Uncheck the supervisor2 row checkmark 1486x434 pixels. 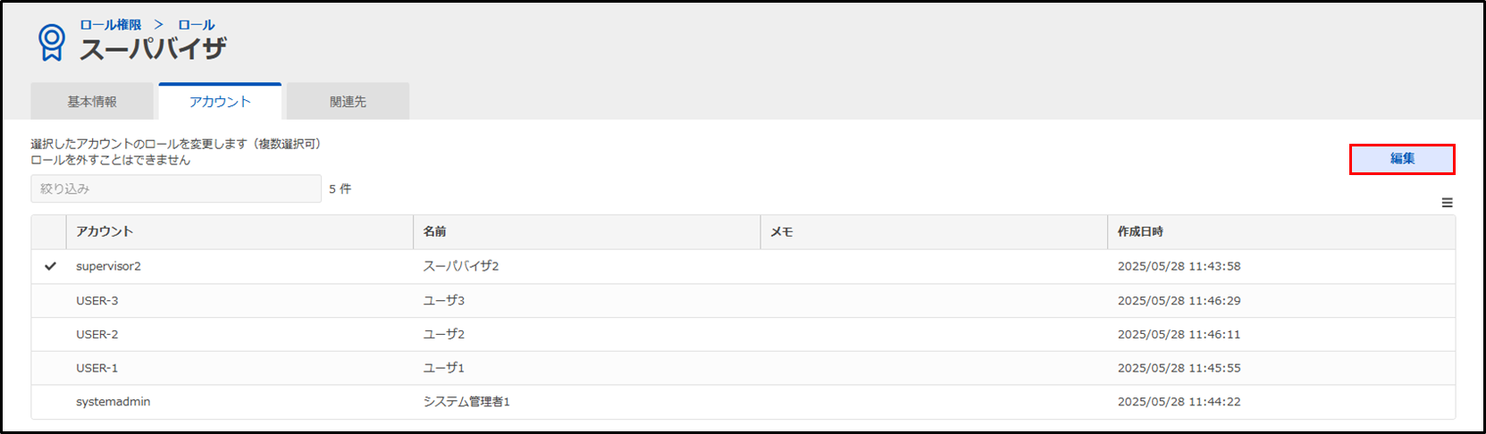pos(50,266)
